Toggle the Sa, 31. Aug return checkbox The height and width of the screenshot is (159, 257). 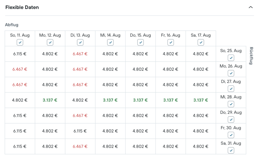pos(231,150)
